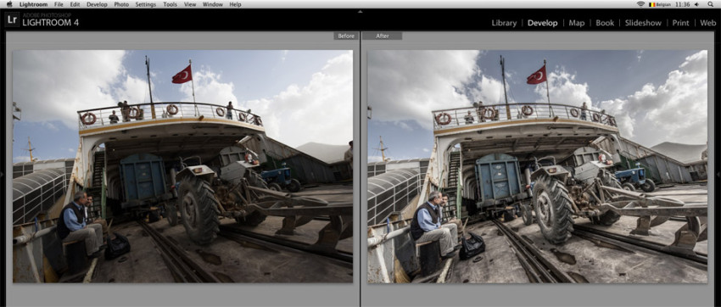Switch to the Library module
The height and width of the screenshot is (307, 721).
(x=504, y=23)
